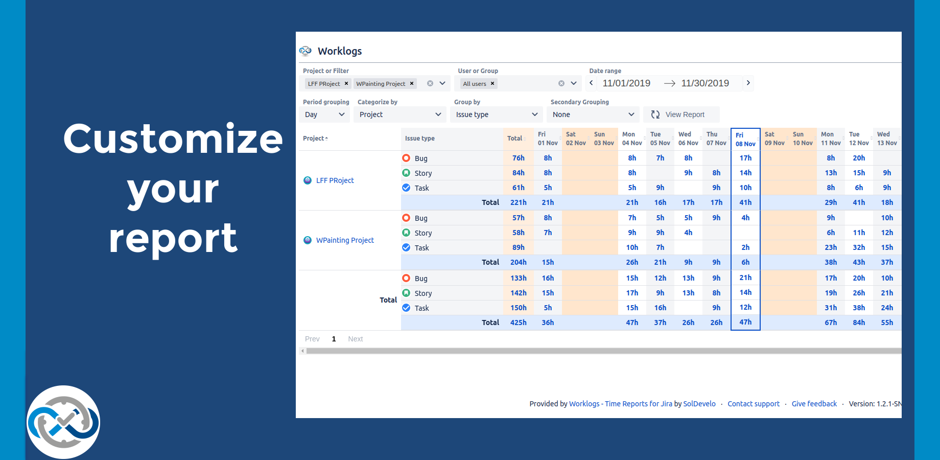Open Secondary Grouping None dropdown
This screenshot has width=940, height=460.
593,114
